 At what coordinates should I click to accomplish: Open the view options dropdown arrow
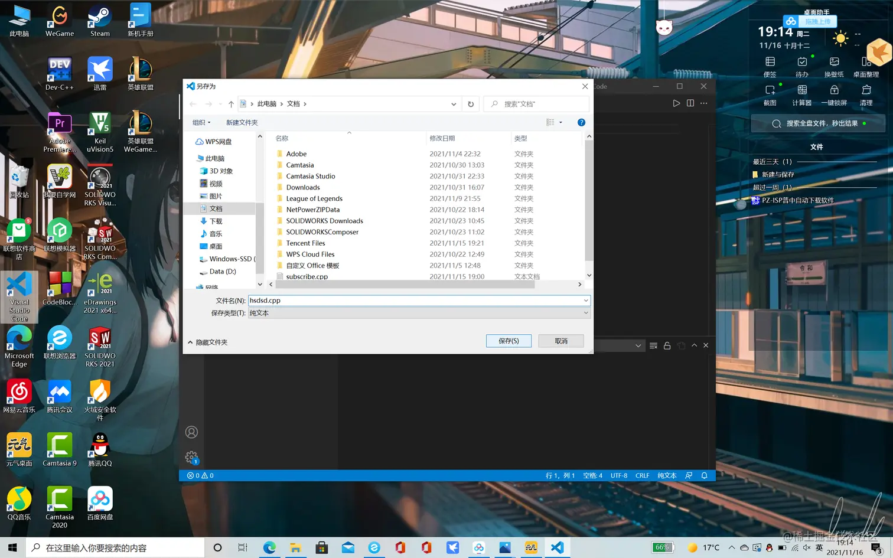(x=560, y=122)
